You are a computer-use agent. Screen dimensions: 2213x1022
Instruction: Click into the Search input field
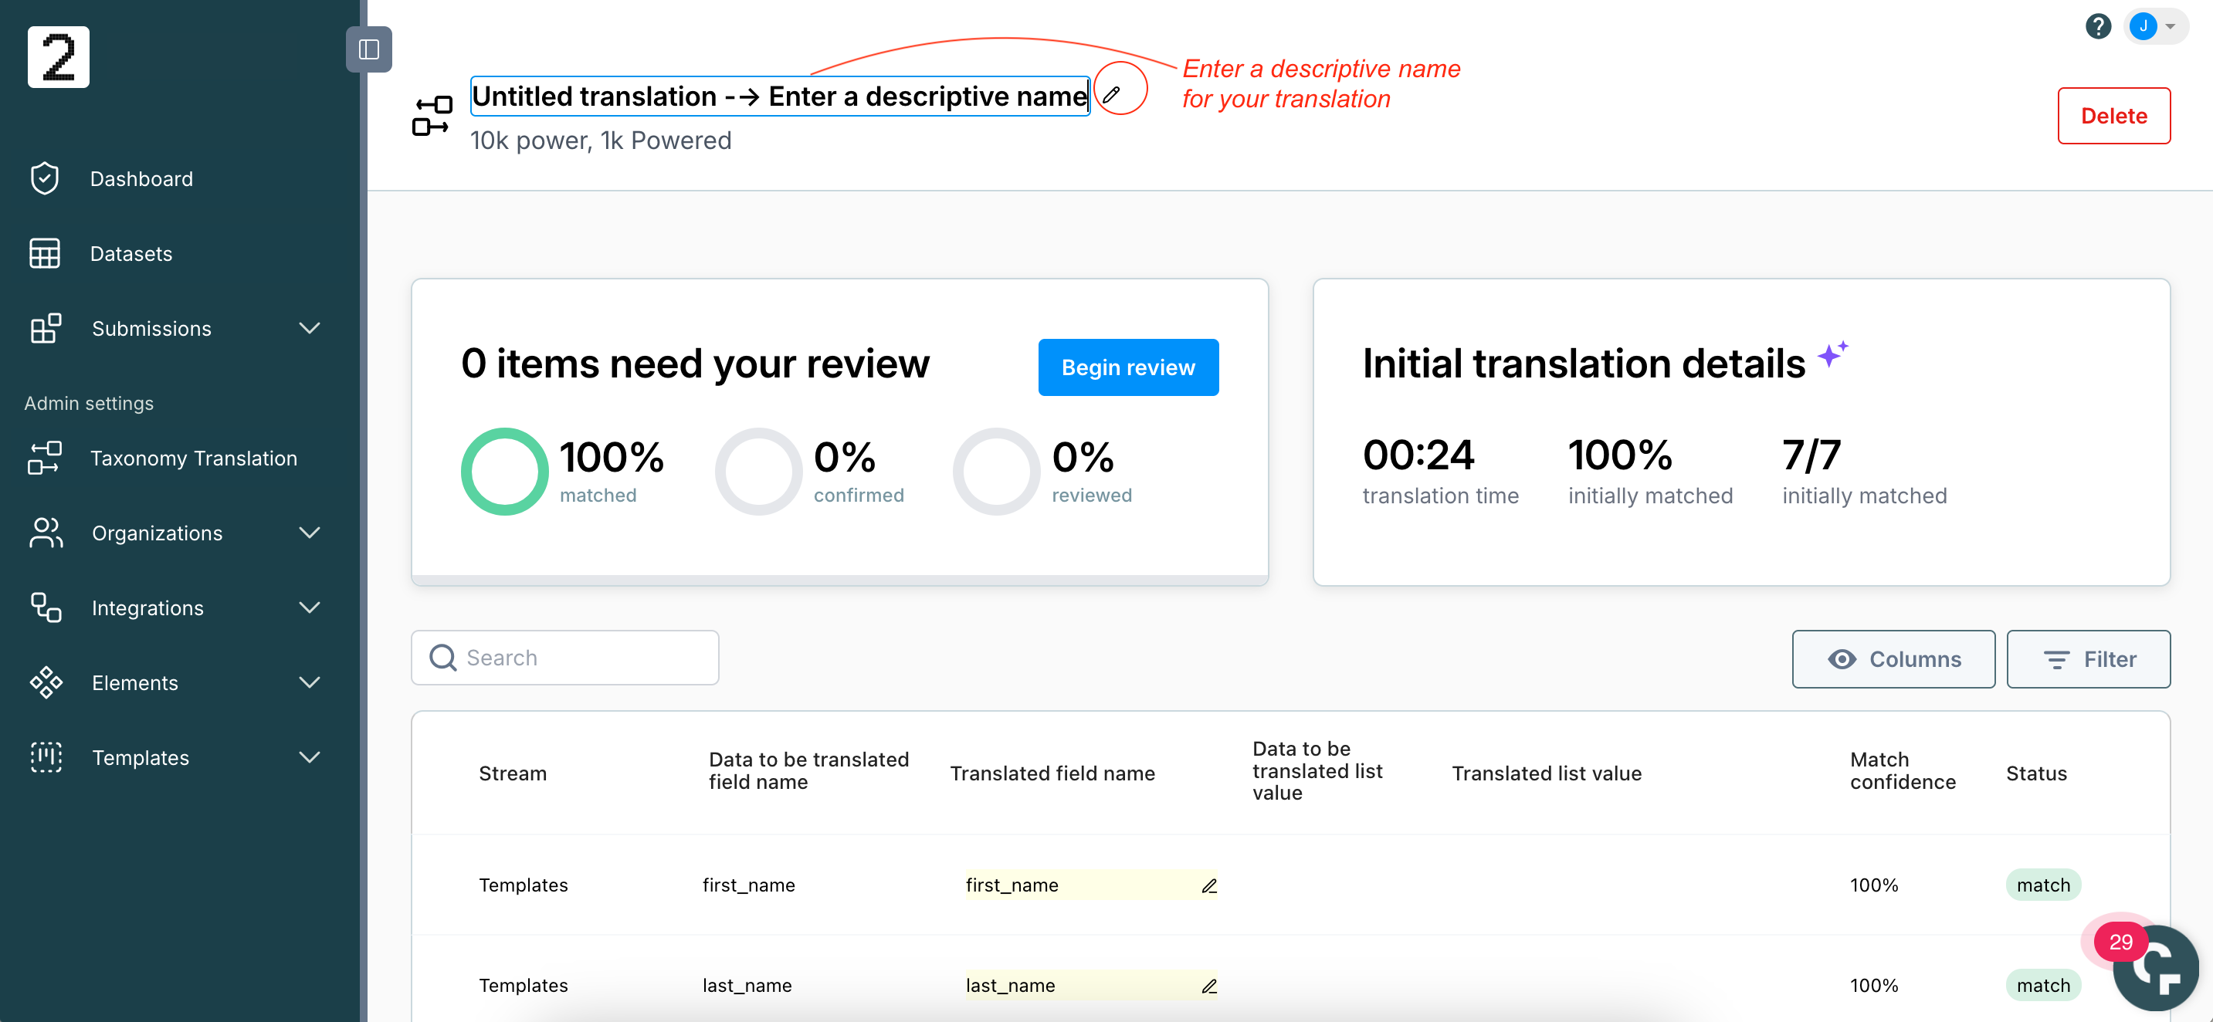564,658
